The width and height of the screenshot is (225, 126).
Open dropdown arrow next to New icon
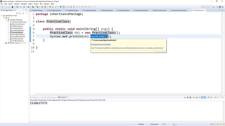[x=4, y=7]
